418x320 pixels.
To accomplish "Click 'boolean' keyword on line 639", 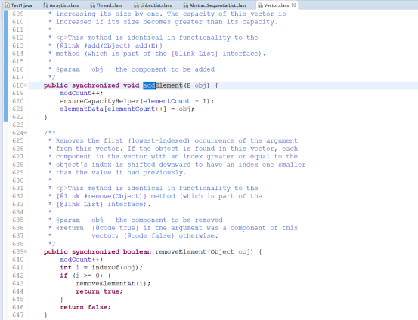I will click(x=137, y=251).
